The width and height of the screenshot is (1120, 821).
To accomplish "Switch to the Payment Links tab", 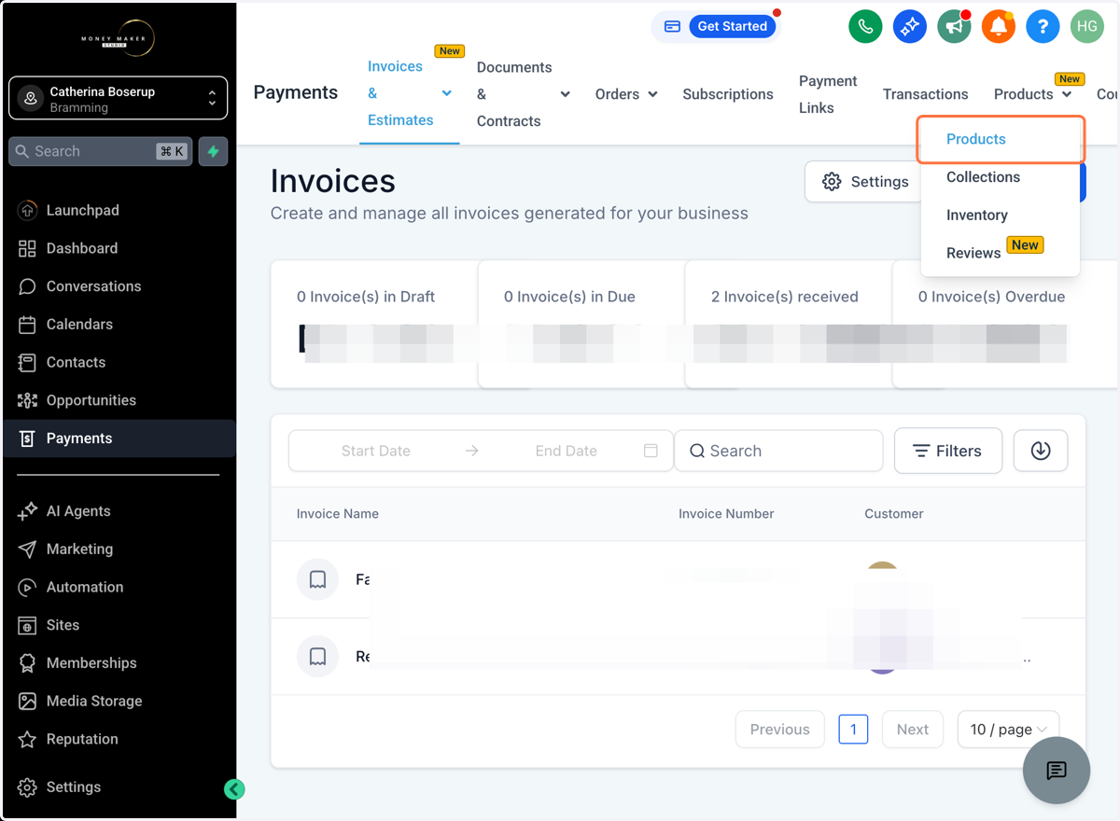I will click(828, 94).
